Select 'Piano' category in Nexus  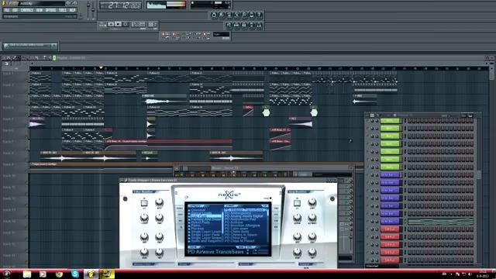pyautogui.click(x=196, y=226)
